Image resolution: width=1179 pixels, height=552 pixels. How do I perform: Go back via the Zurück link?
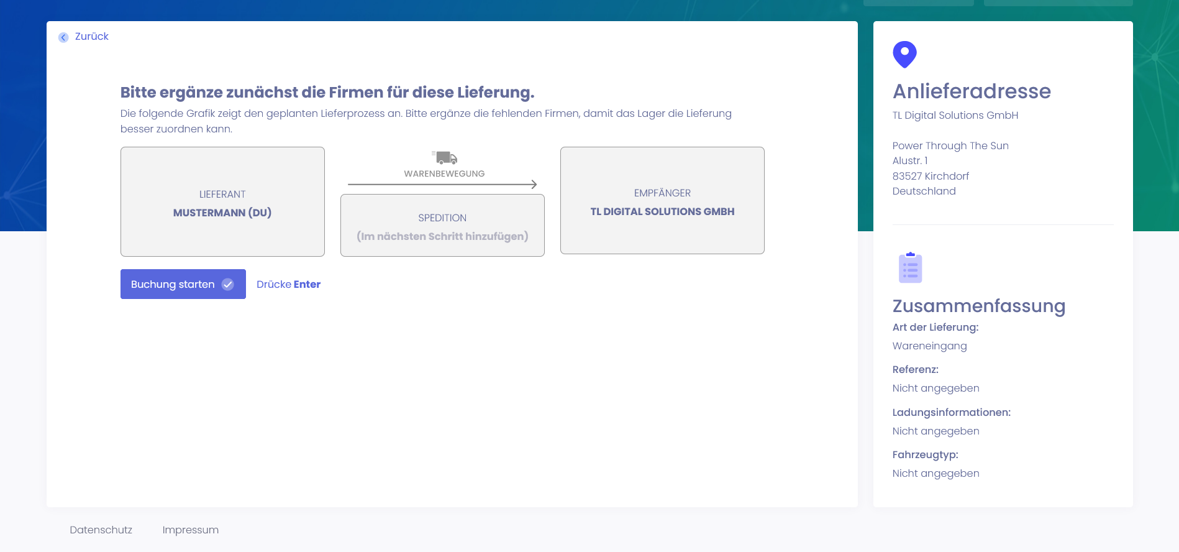click(x=91, y=37)
